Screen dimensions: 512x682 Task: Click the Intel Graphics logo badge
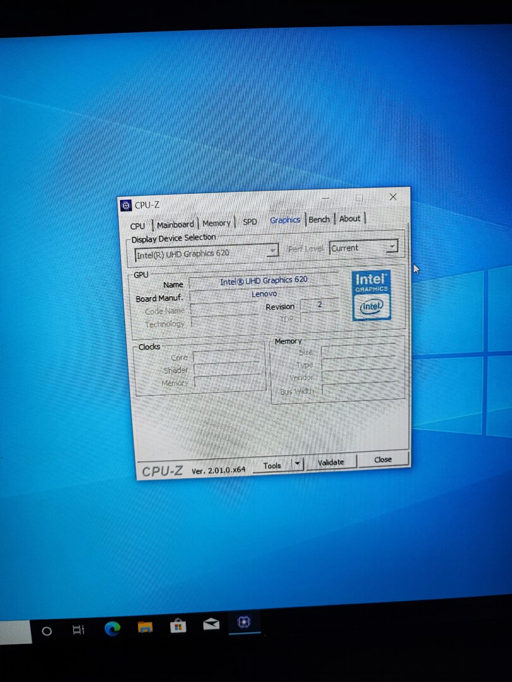372,296
